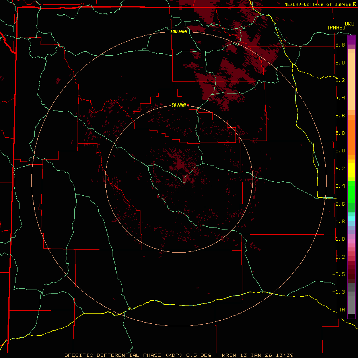Image resolution: width=358 pixels, height=358 pixels.
Task: Click the bright green segment of the color bar
Action: [351, 192]
